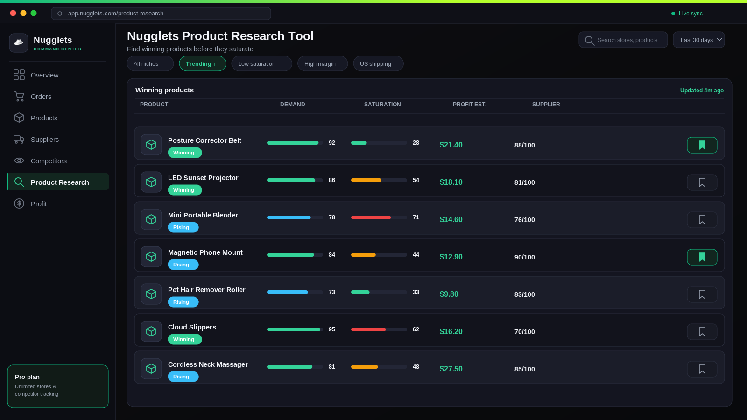Open the LED Sunset Projector name
The image size is (747, 420).
pyautogui.click(x=203, y=178)
